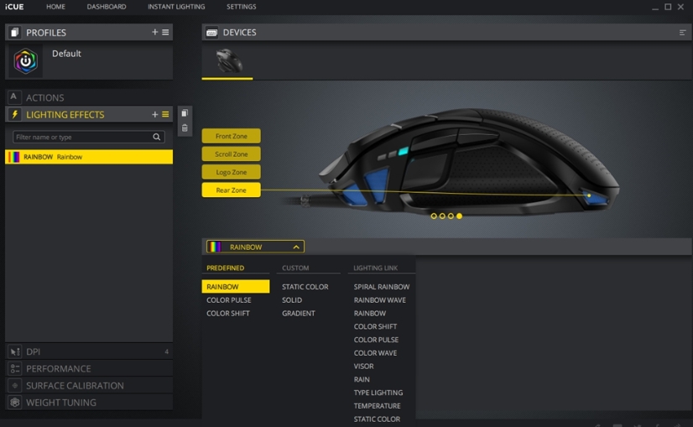
Task: Select the Rear Zone button
Action: click(x=232, y=190)
